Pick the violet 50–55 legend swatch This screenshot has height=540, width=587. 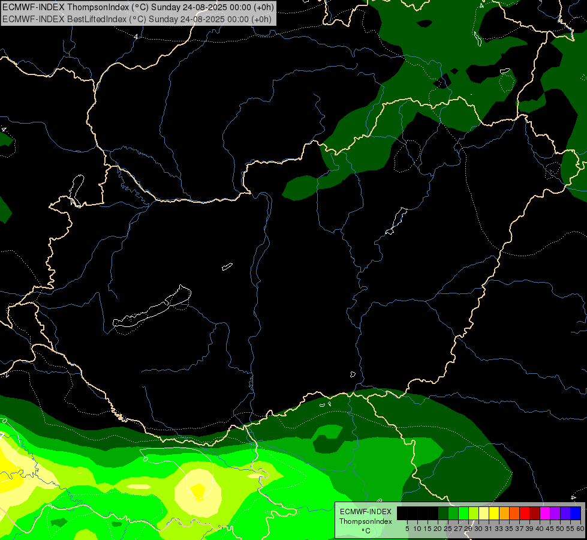565,513
